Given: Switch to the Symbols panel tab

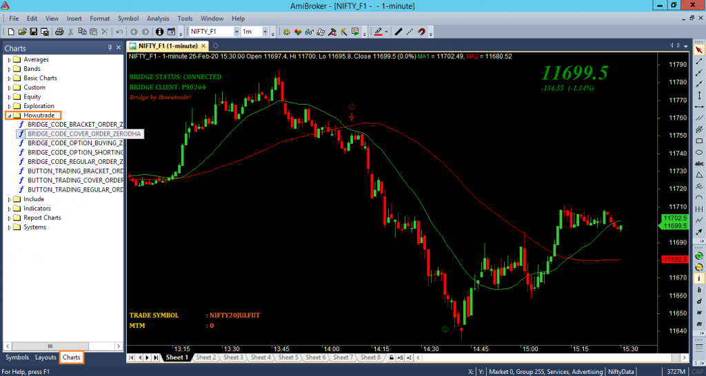Looking at the screenshot, I should click(17, 357).
